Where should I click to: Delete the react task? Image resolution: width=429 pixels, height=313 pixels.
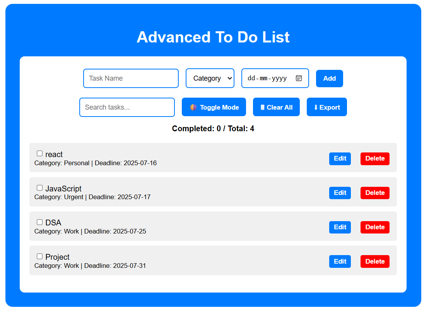(374, 159)
